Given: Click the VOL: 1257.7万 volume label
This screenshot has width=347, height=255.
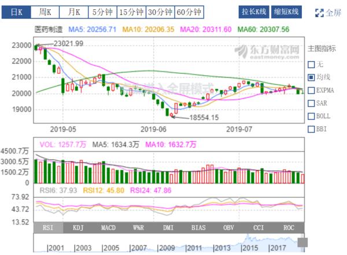Looking at the screenshot, I should [x=63, y=145].
